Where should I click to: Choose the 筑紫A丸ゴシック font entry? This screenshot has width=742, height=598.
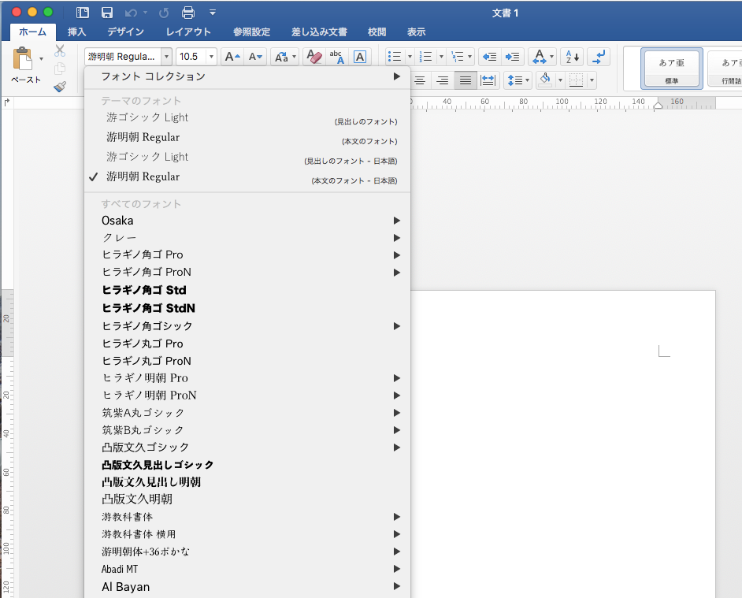[x=247, y=413]
